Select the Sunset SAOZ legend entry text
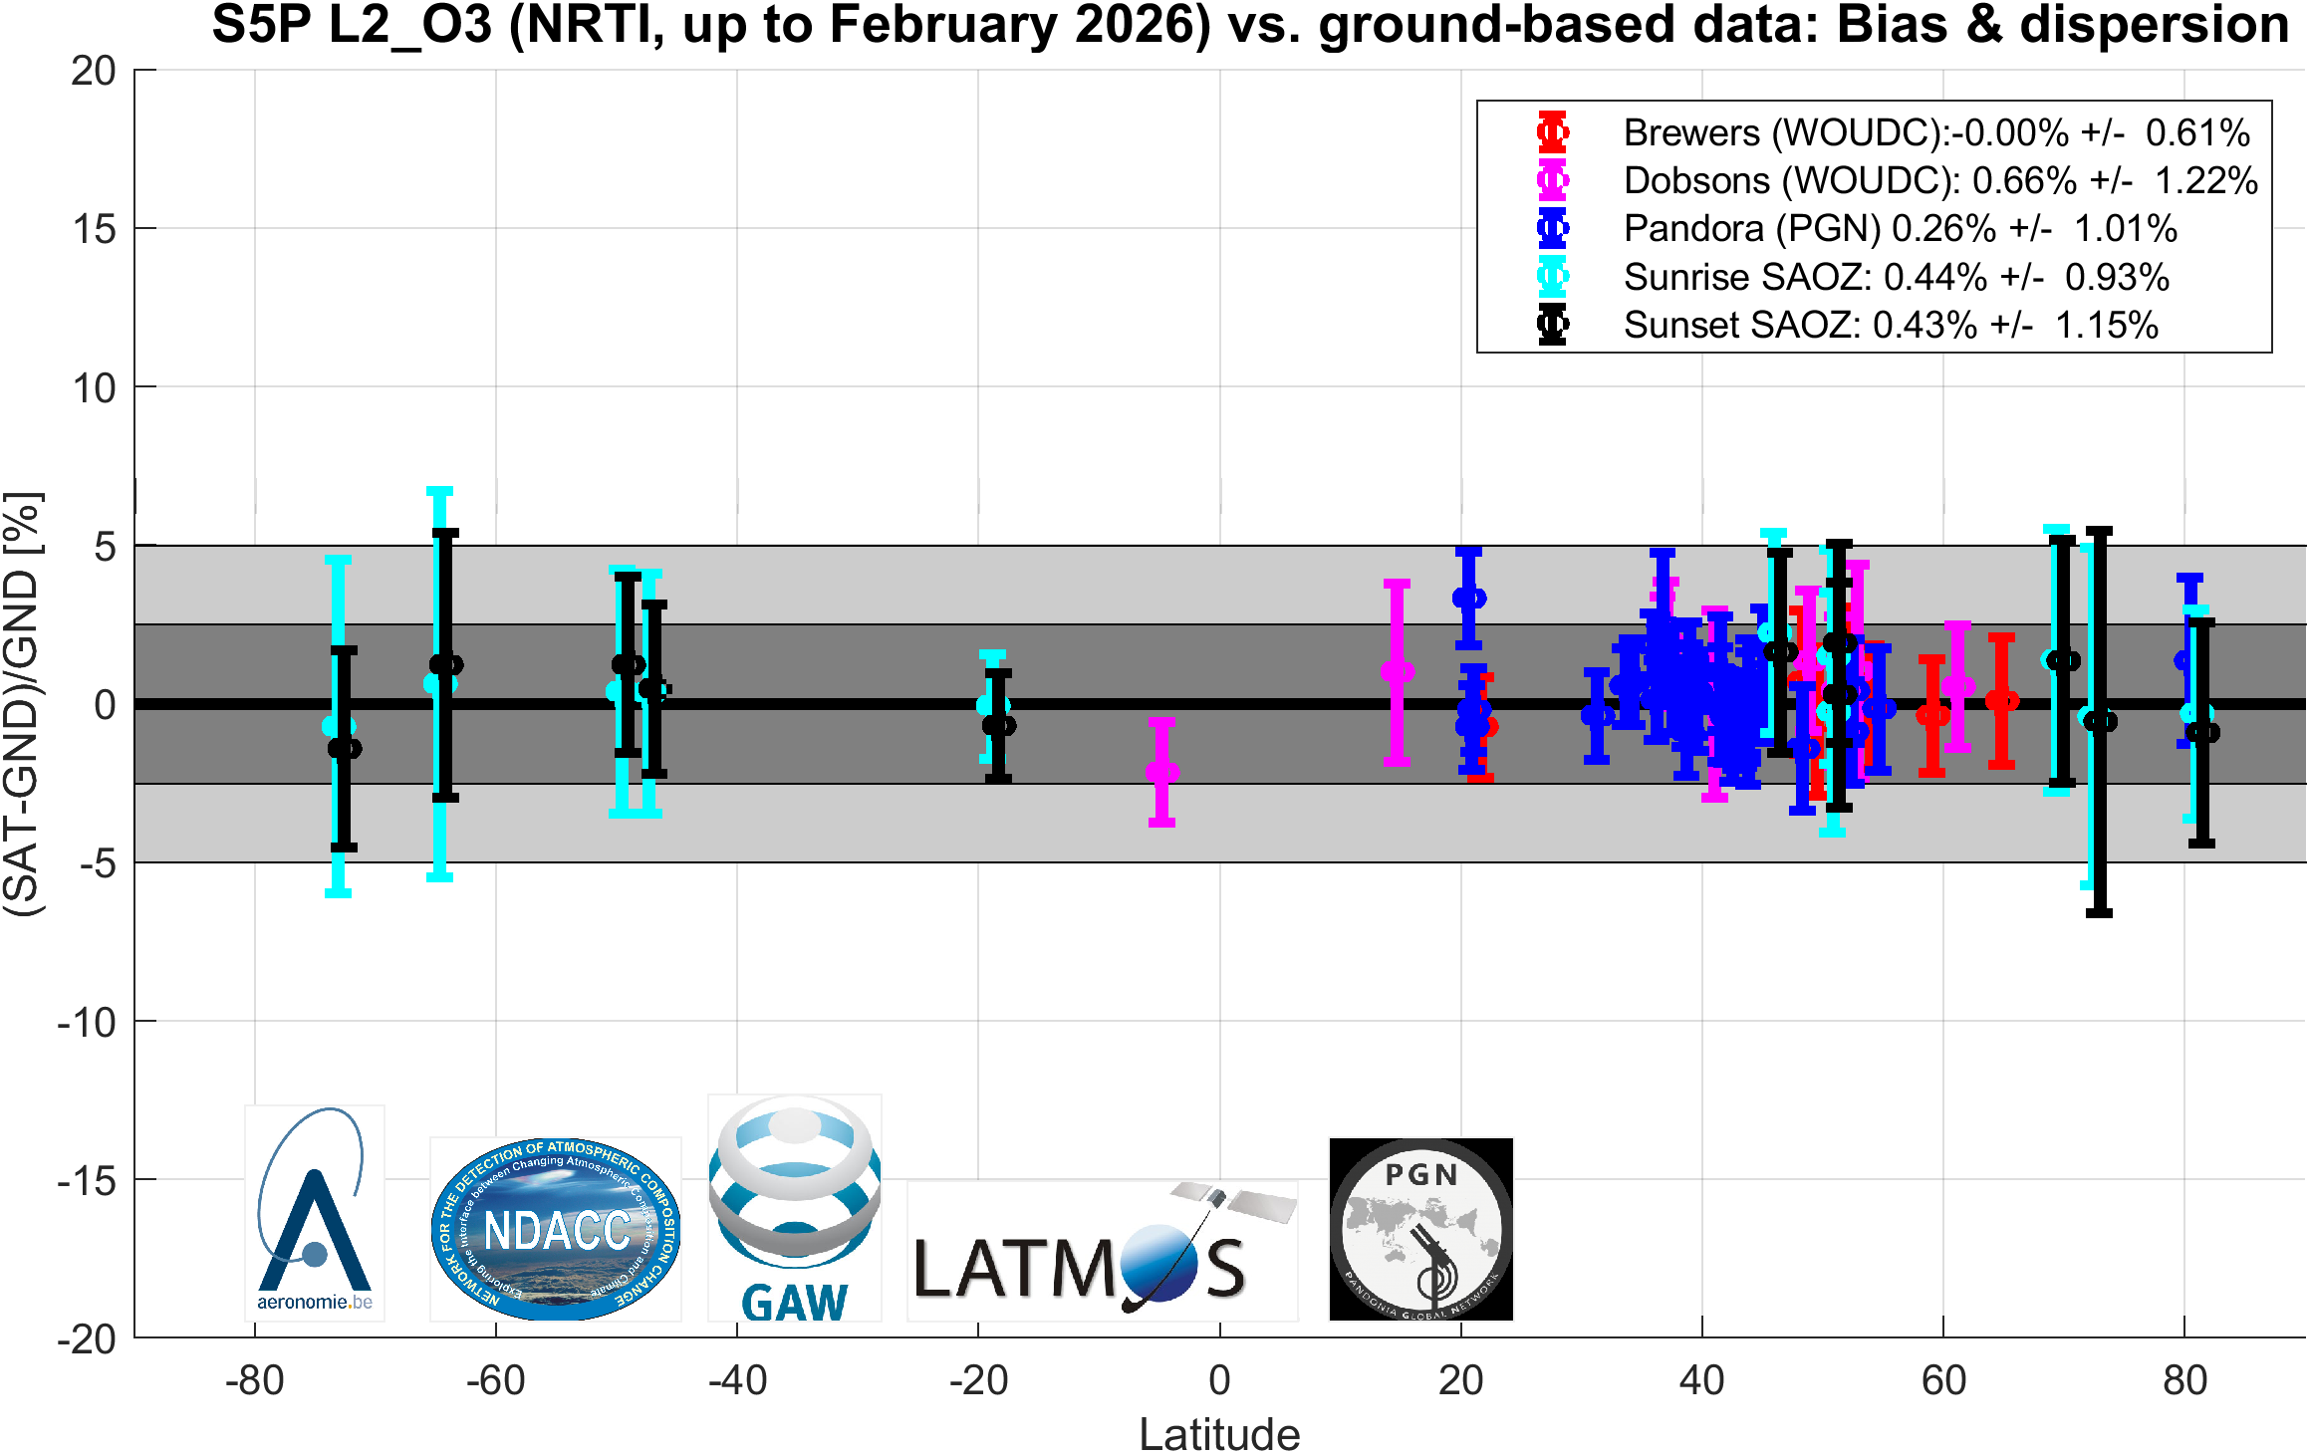 [1891, 325]
